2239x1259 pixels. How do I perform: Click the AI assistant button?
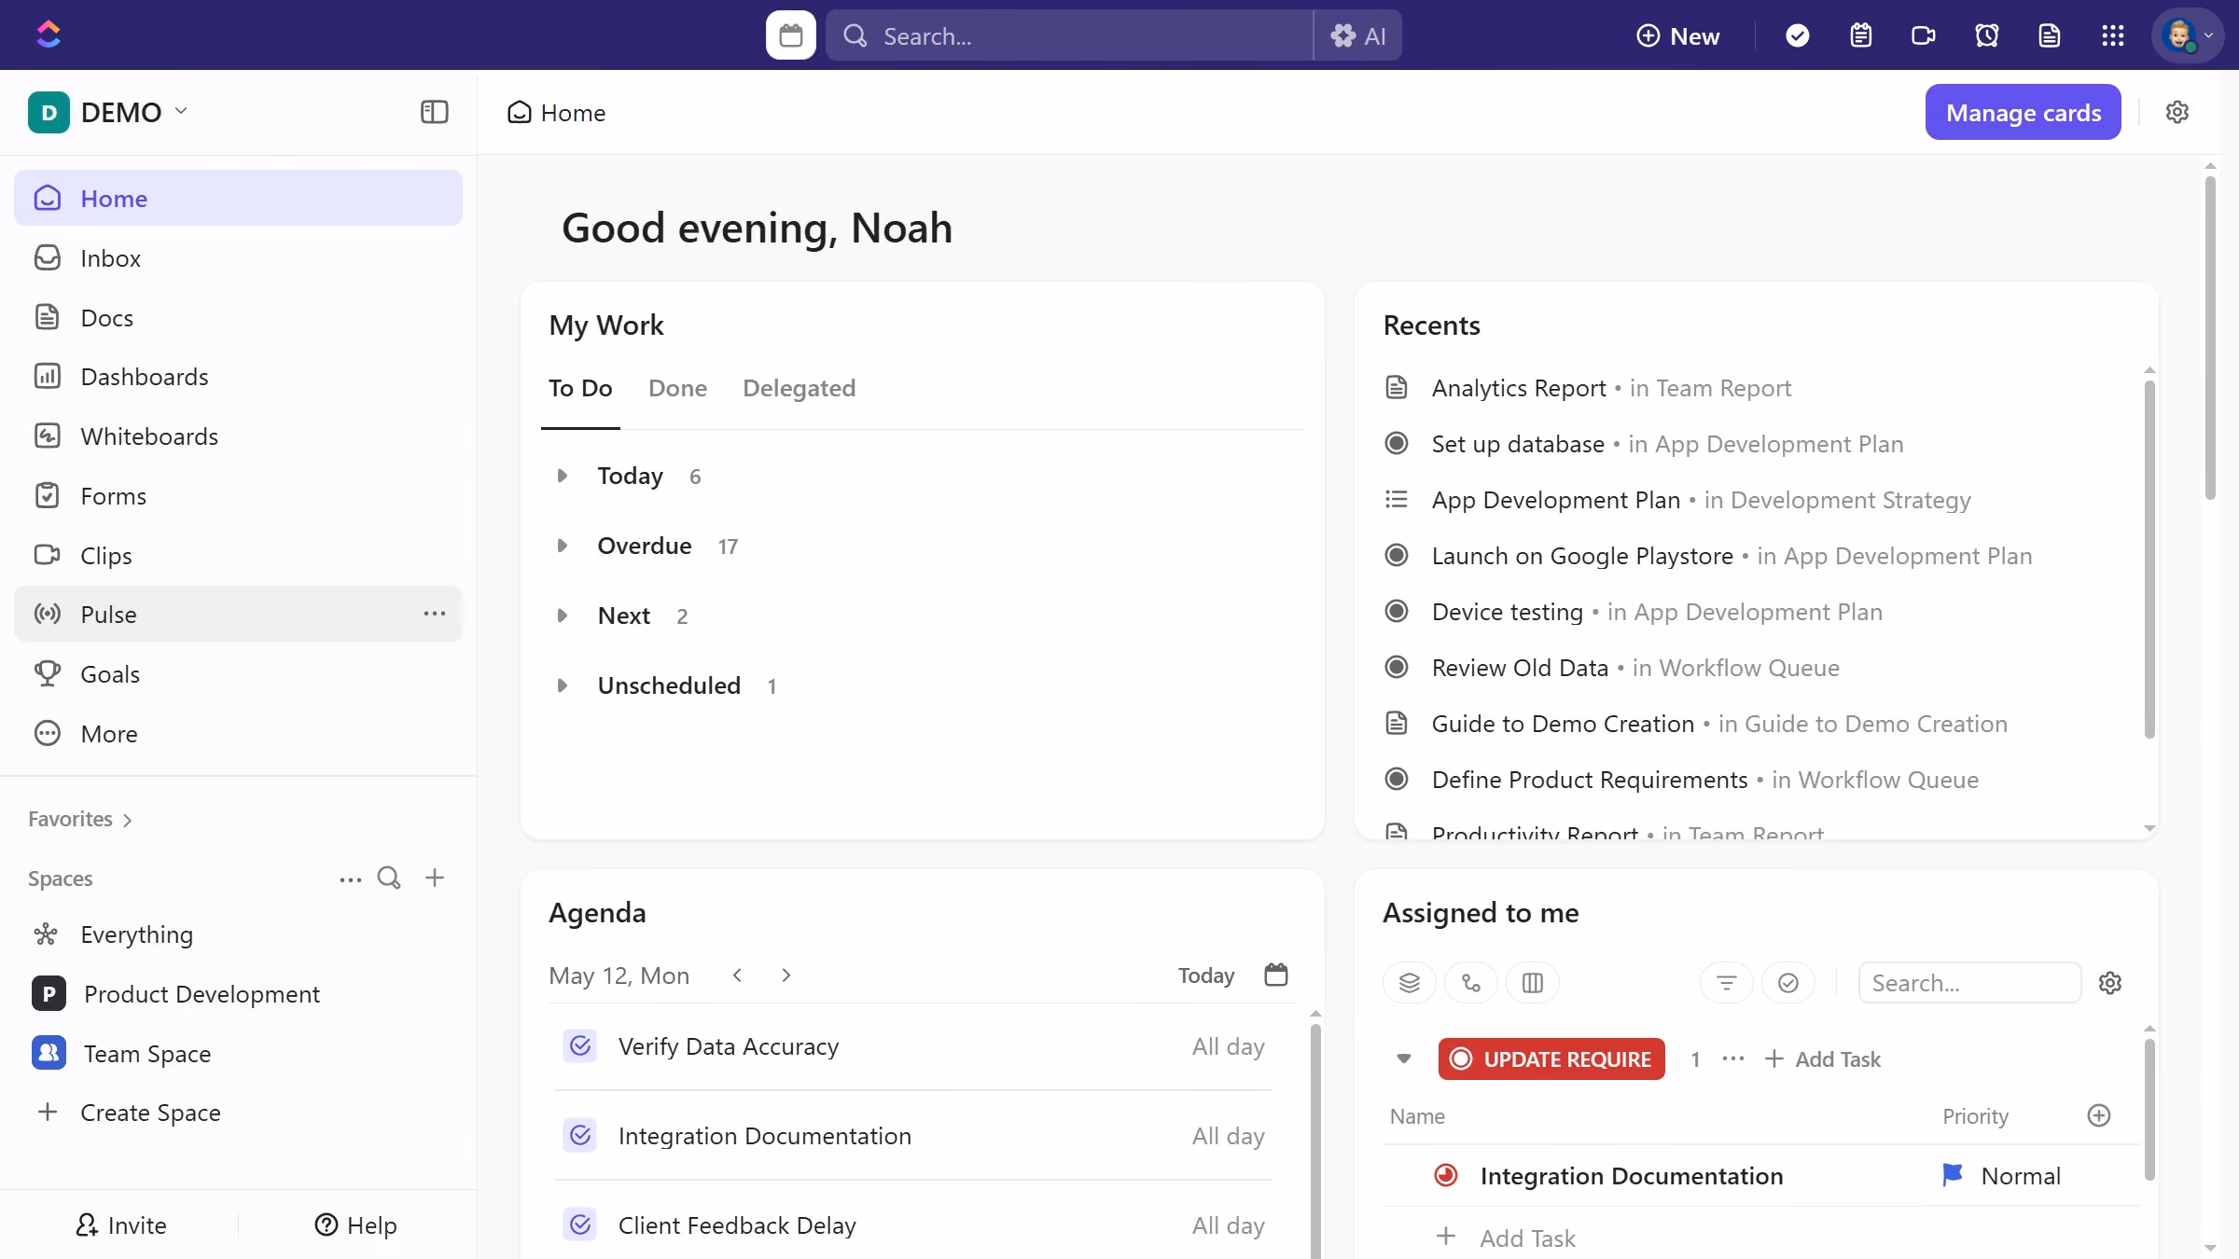click(x=1357, y=35)
